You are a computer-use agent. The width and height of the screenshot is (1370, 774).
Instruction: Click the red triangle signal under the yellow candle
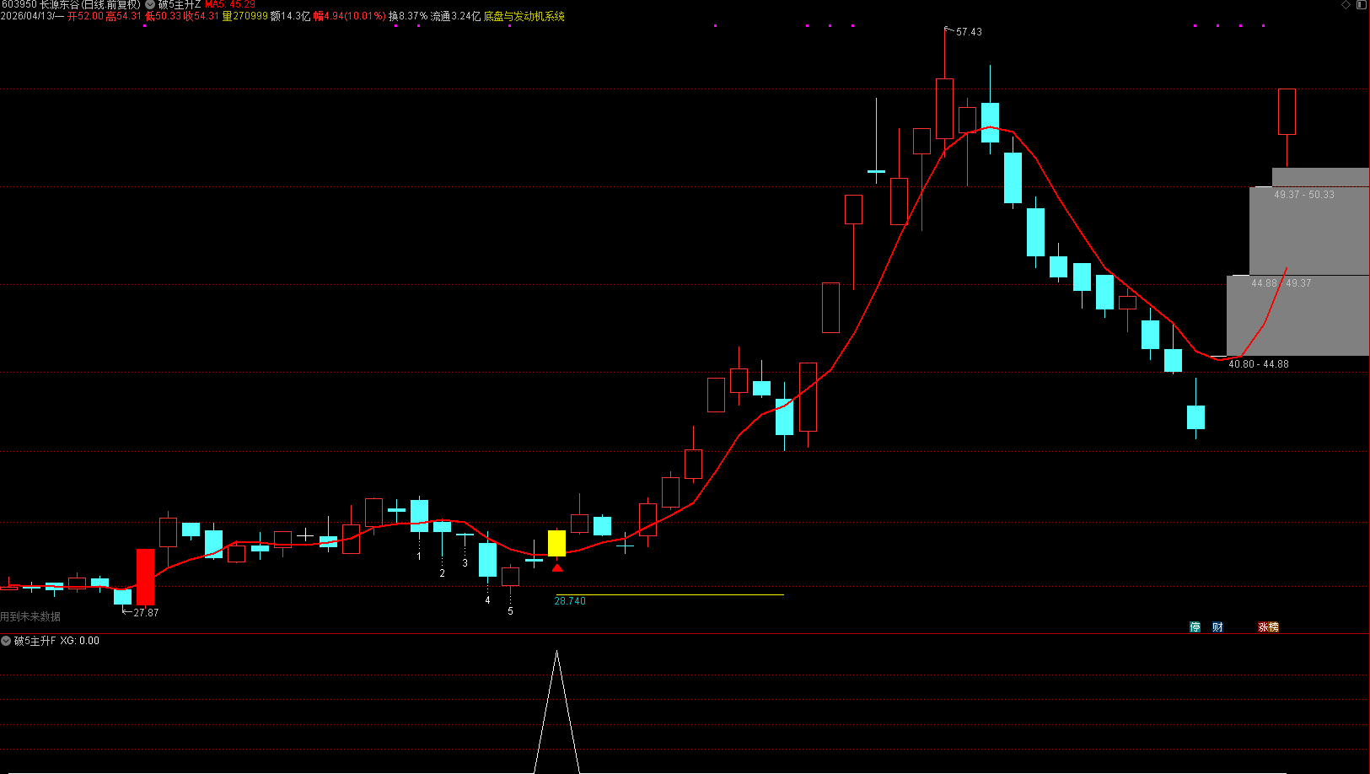[557, 567]
